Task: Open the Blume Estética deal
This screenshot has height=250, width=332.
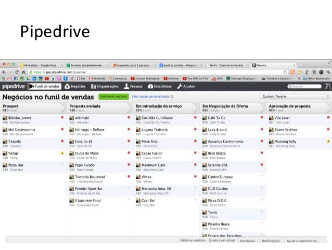Action: (x=299, y=132)
